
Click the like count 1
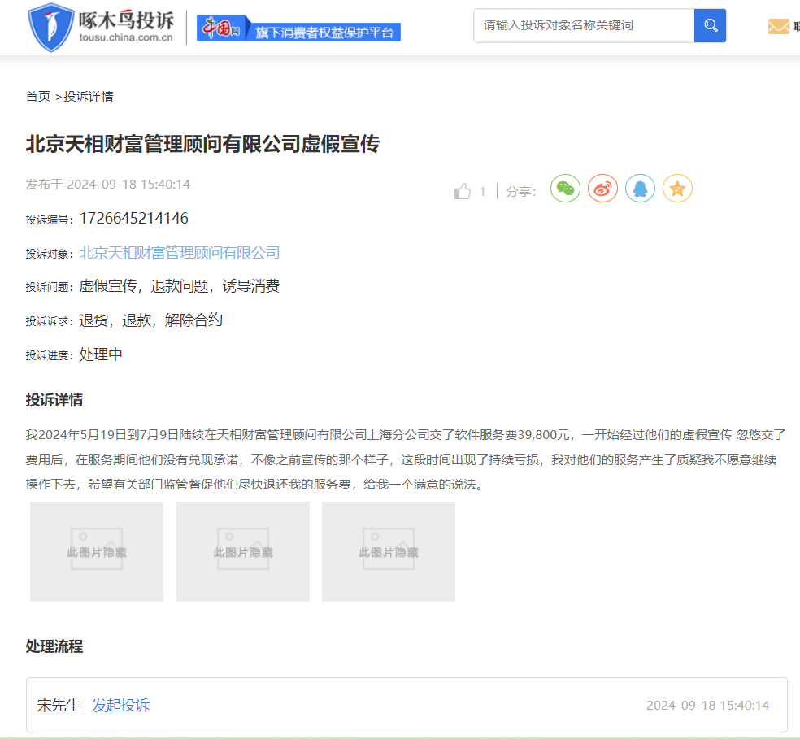482,192
